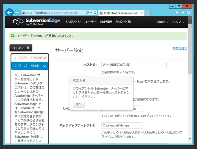Refresh the page with reload icon
197x149 pixels.
click(95, 13)
